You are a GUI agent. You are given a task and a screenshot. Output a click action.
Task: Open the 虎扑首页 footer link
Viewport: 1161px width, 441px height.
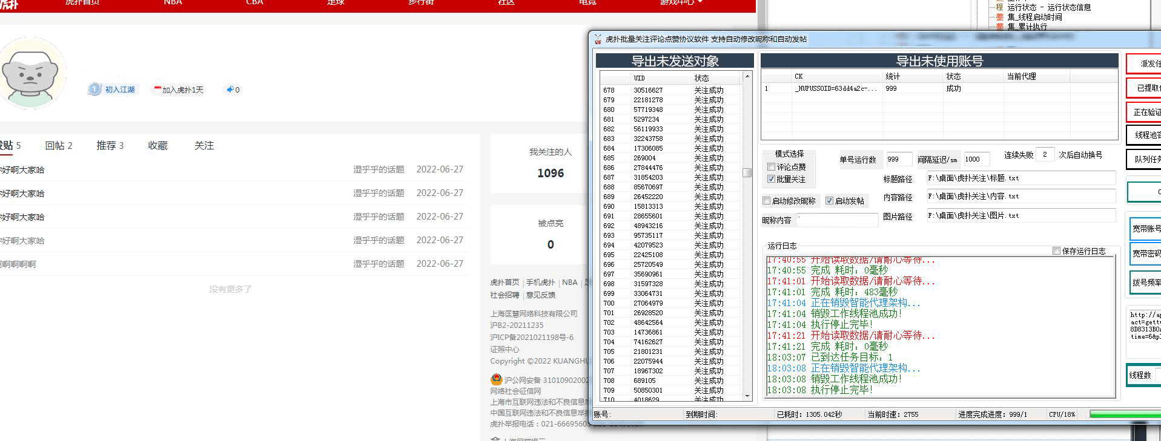[504, 283]
